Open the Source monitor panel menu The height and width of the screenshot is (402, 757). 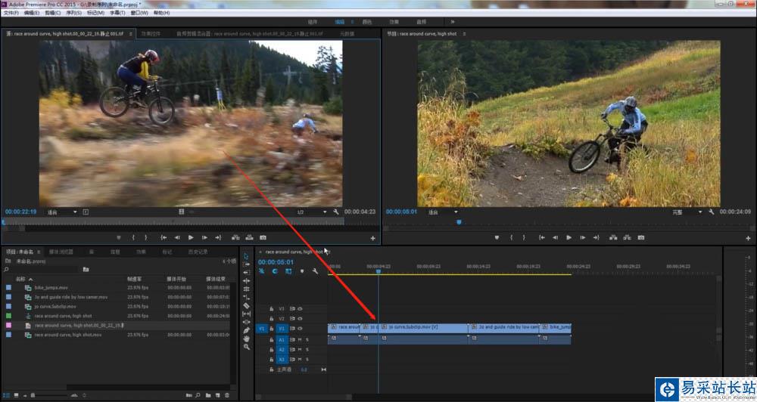coord(130,34)
